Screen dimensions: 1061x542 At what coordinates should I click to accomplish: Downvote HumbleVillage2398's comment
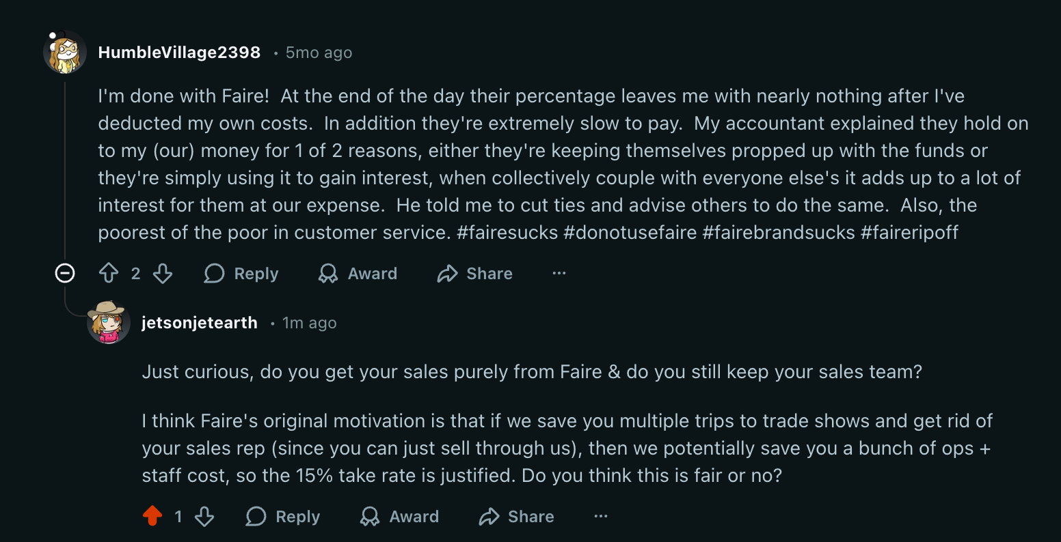point(163,274)
